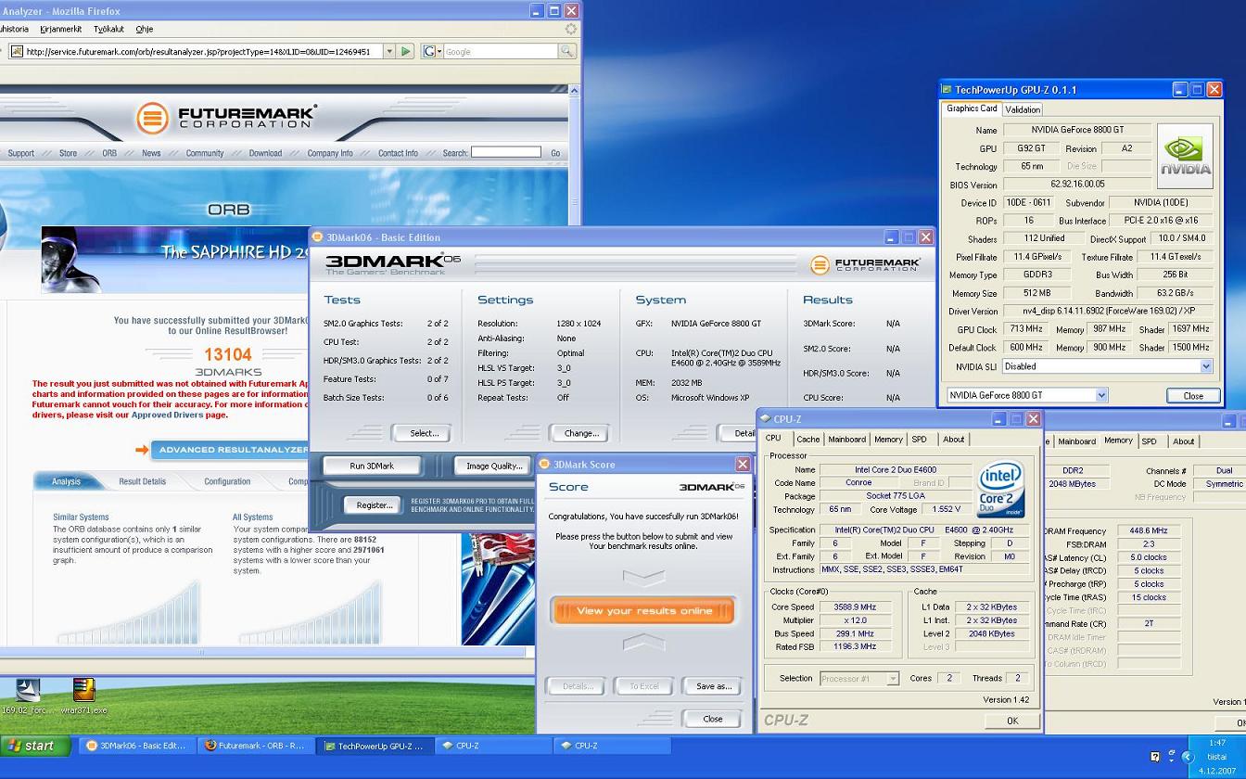Open Approved Drivers link
Image resolution: width=1246 pixels, height=779 pixels.
(167, 415)
